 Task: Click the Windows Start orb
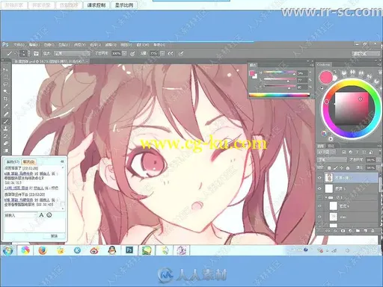7,250
